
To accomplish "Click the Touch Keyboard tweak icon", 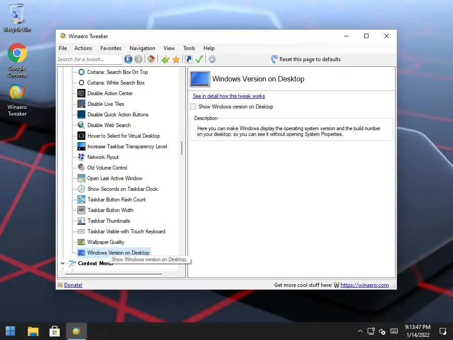I will [x=81, y=232].
